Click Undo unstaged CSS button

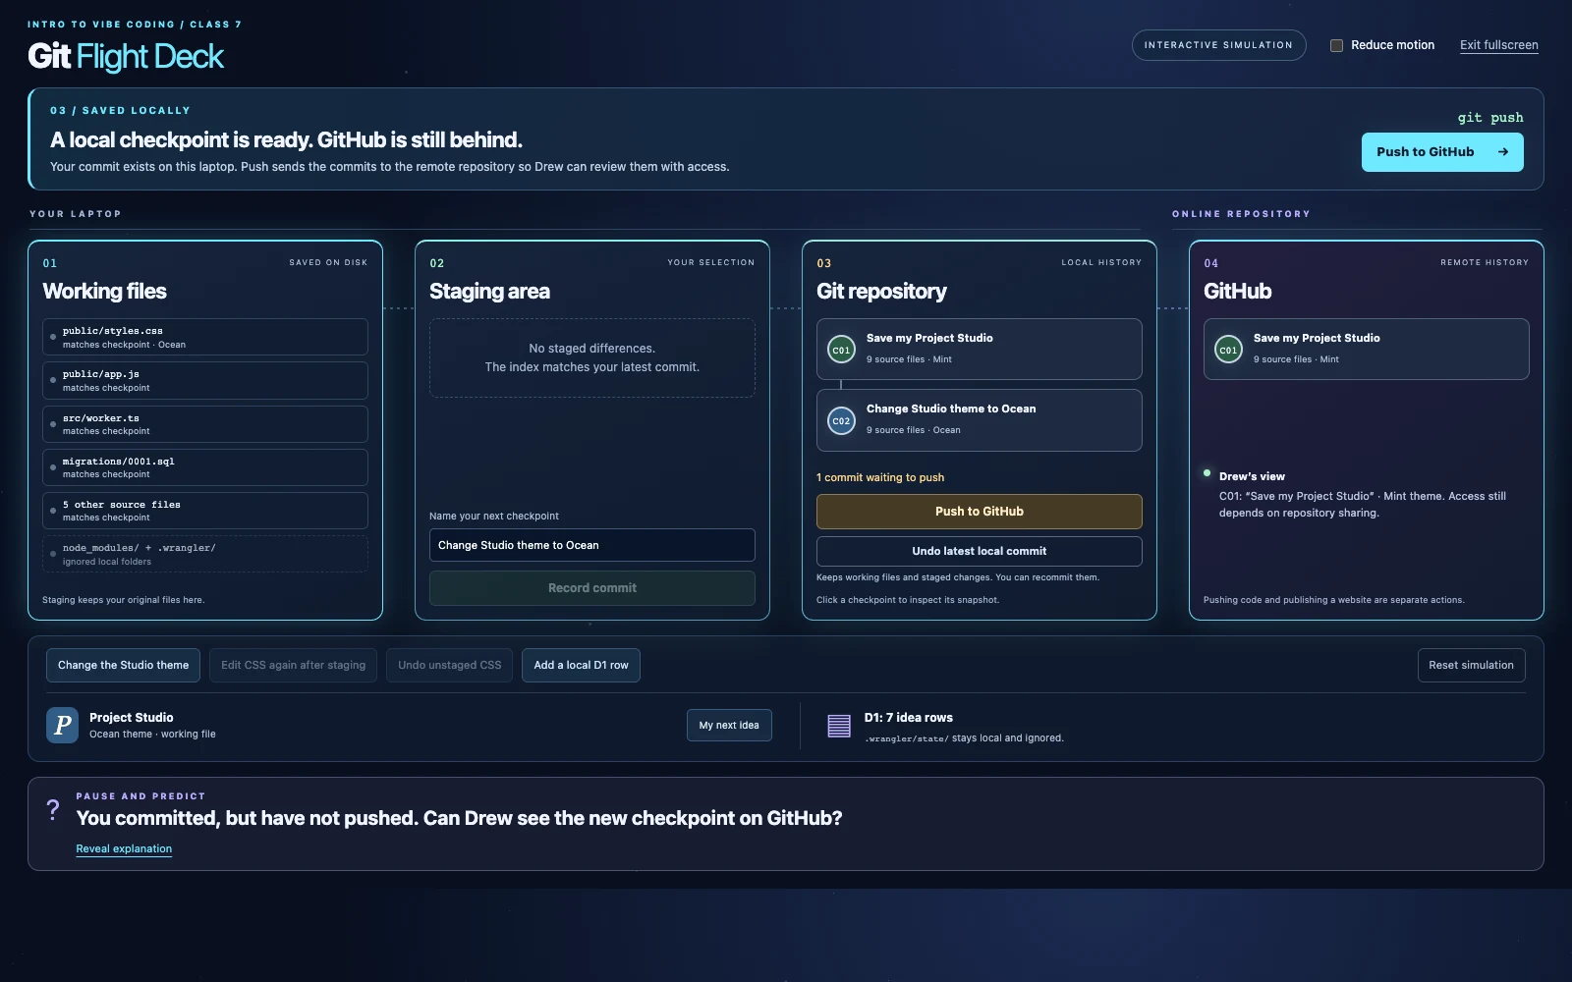click(x=449, y=665)
